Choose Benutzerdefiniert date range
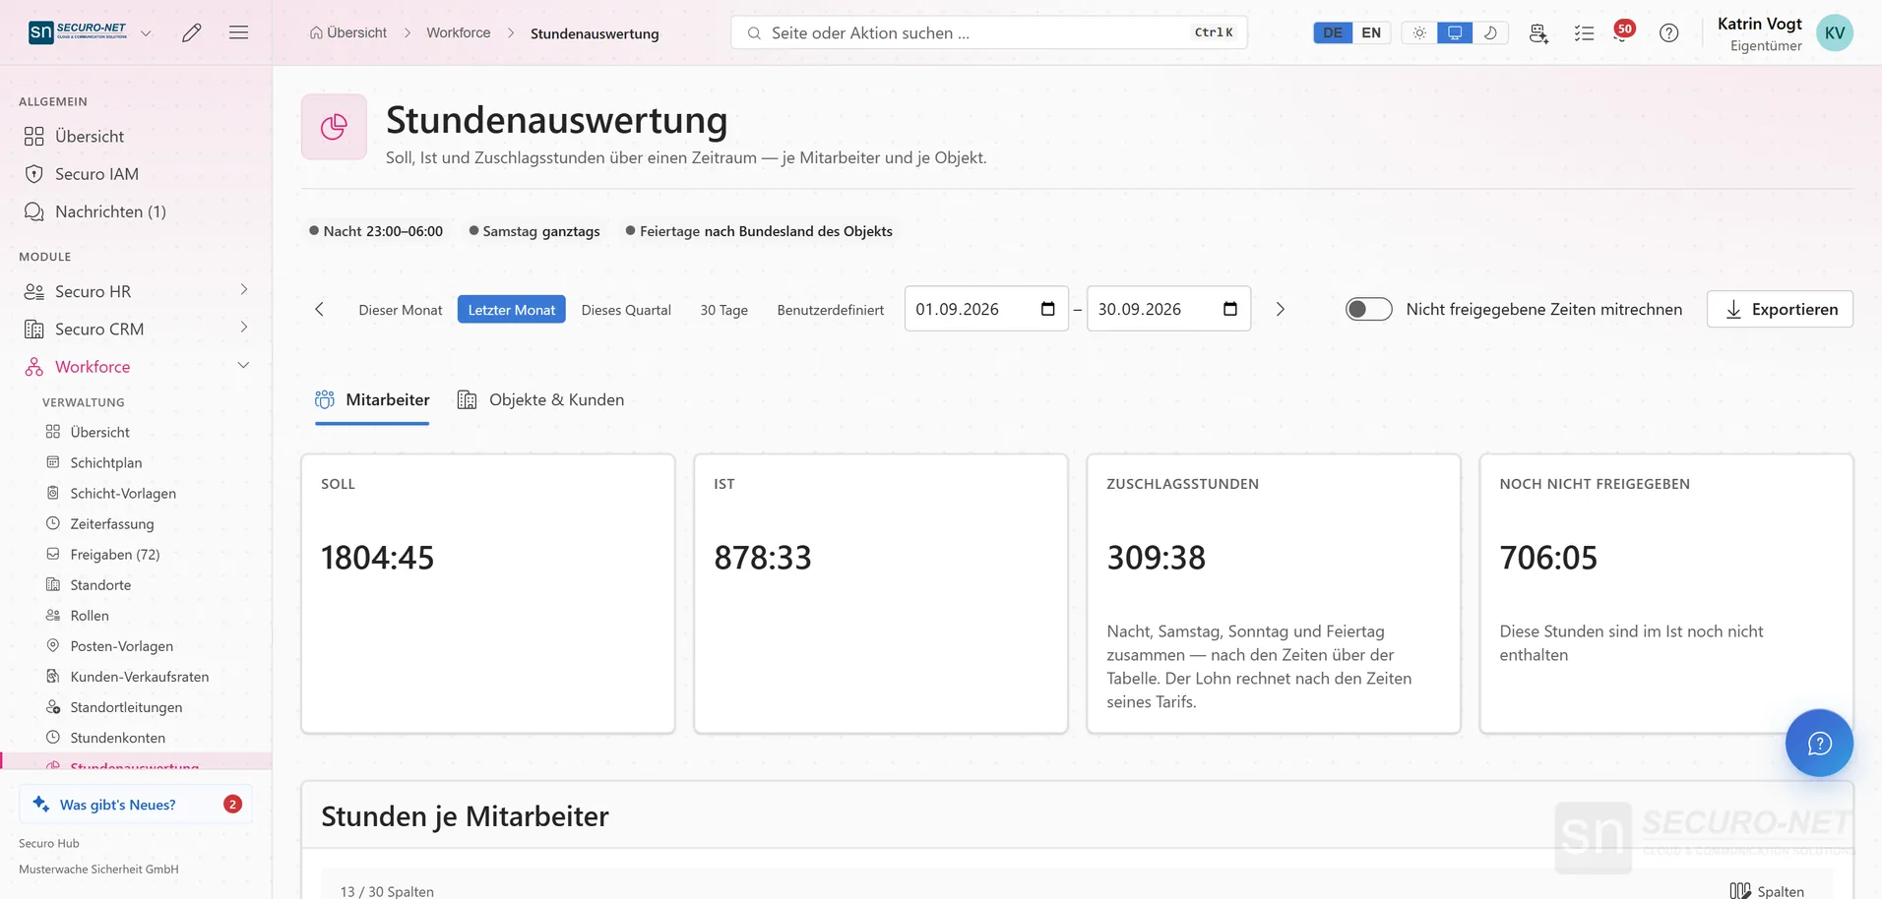1882x899 pixels. 831,310
